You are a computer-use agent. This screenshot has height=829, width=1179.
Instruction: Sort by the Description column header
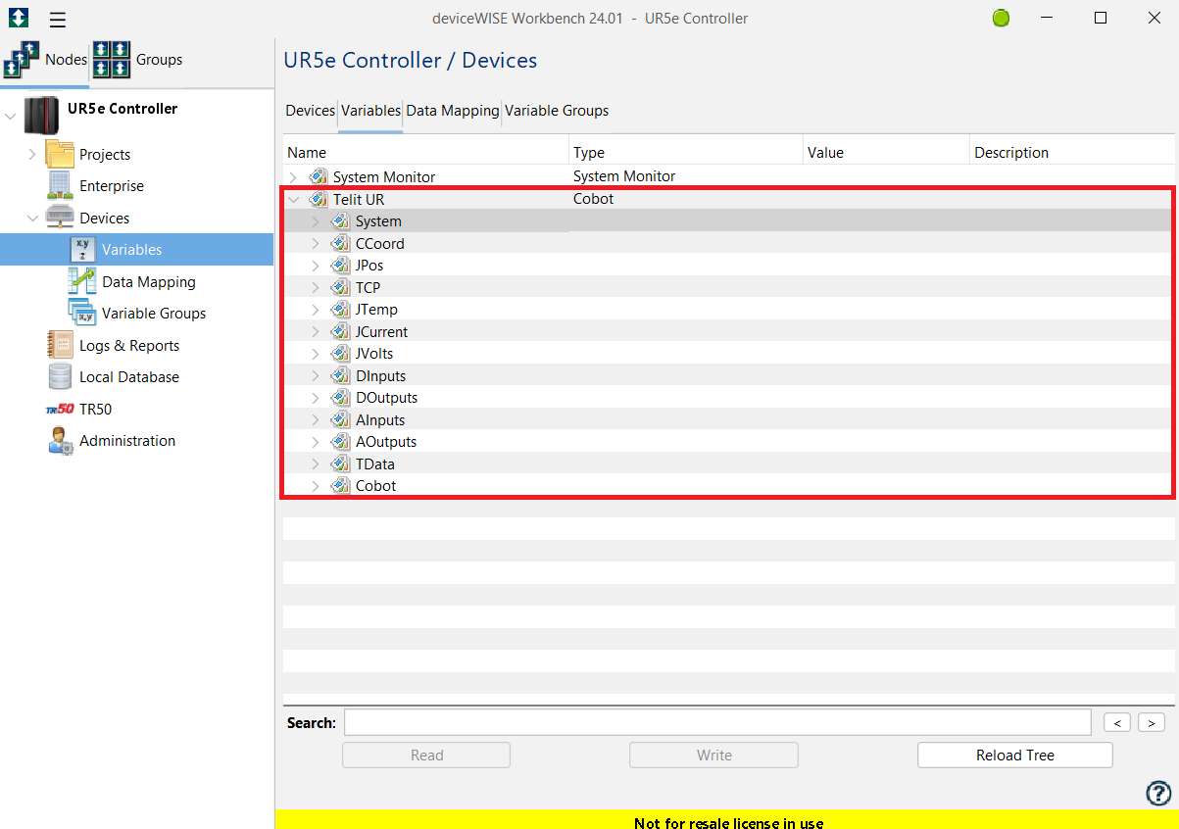click(x=1072, y=153)
